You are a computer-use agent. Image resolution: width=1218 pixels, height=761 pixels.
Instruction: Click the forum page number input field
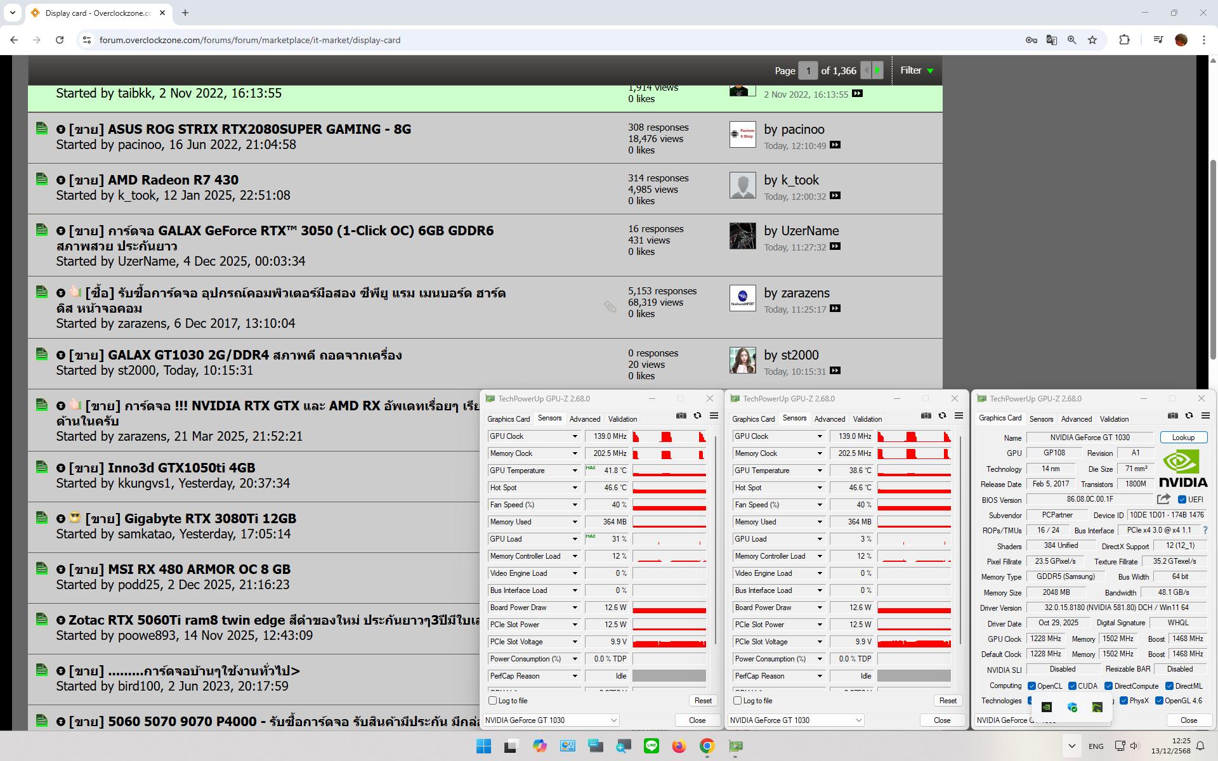[808, 70]
